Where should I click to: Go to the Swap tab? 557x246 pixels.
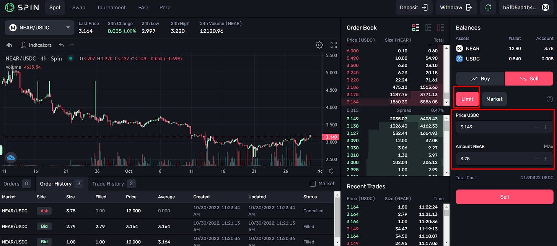tap(79, 7)
